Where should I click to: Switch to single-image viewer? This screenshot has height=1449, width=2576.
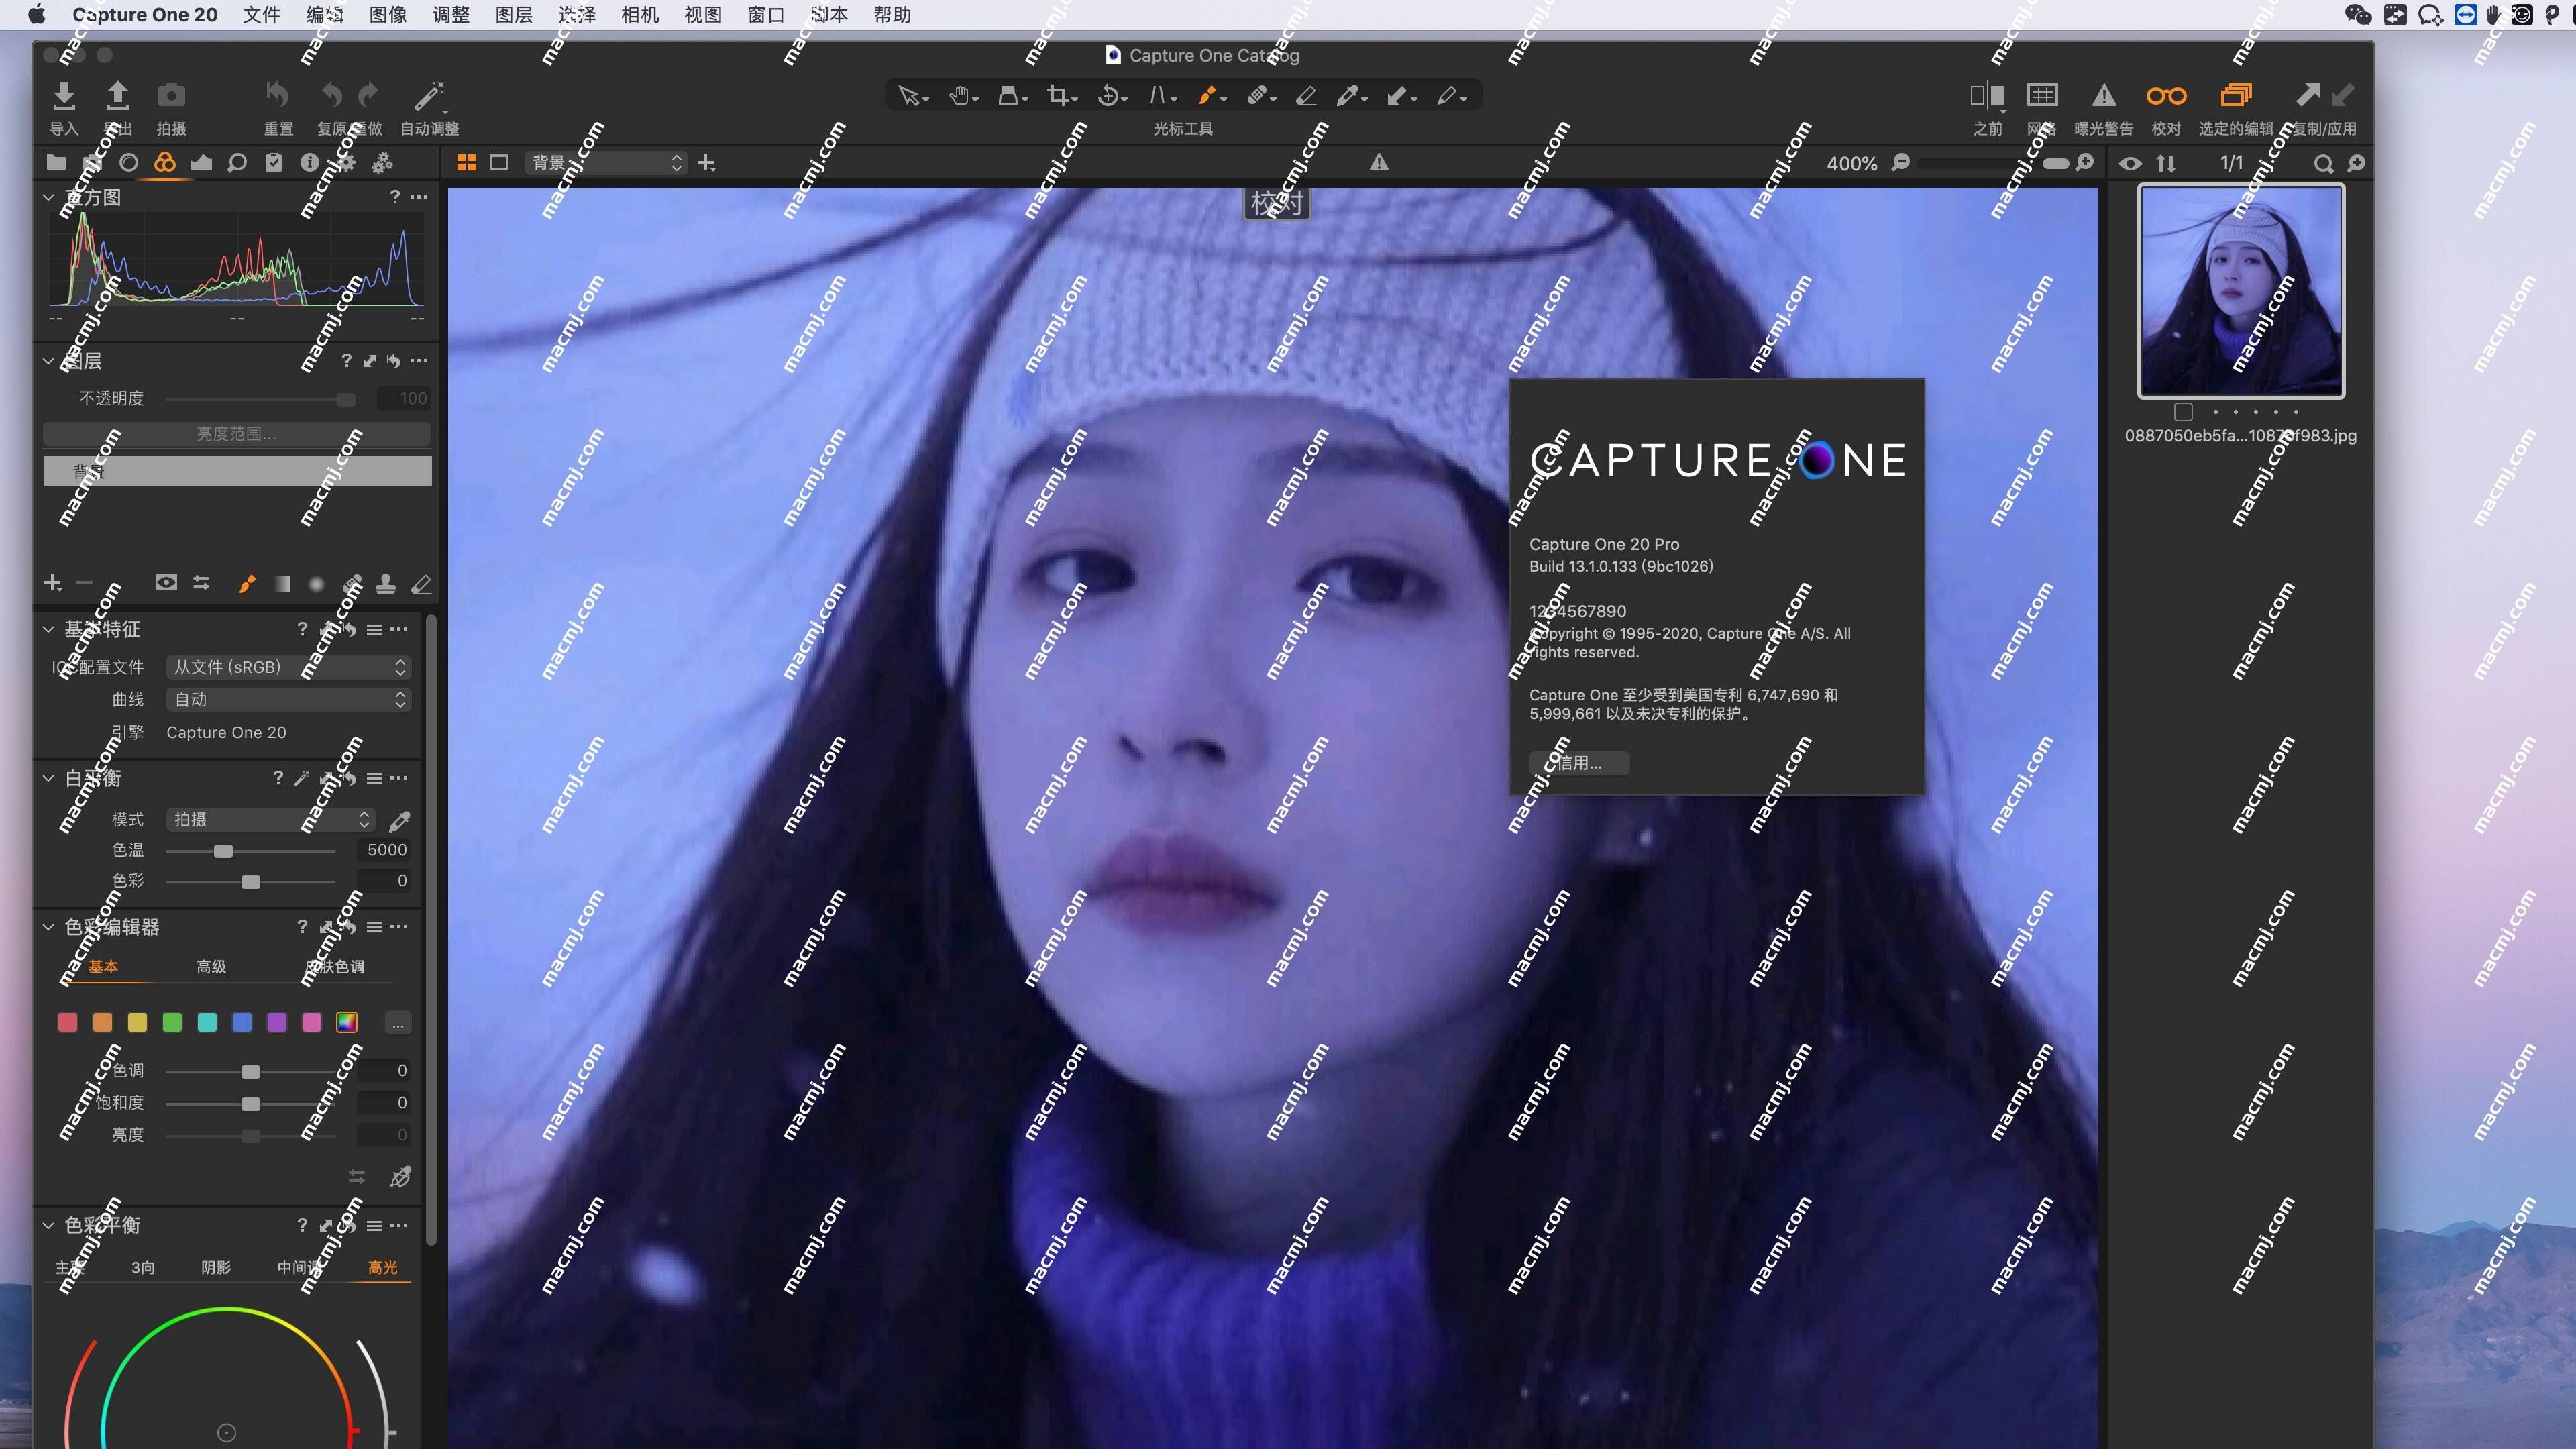(x=499, y=163)
